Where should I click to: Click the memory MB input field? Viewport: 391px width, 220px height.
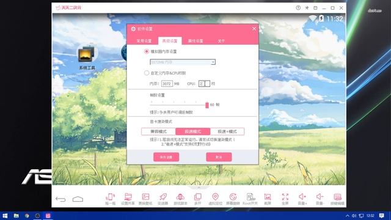coord(167,84)
